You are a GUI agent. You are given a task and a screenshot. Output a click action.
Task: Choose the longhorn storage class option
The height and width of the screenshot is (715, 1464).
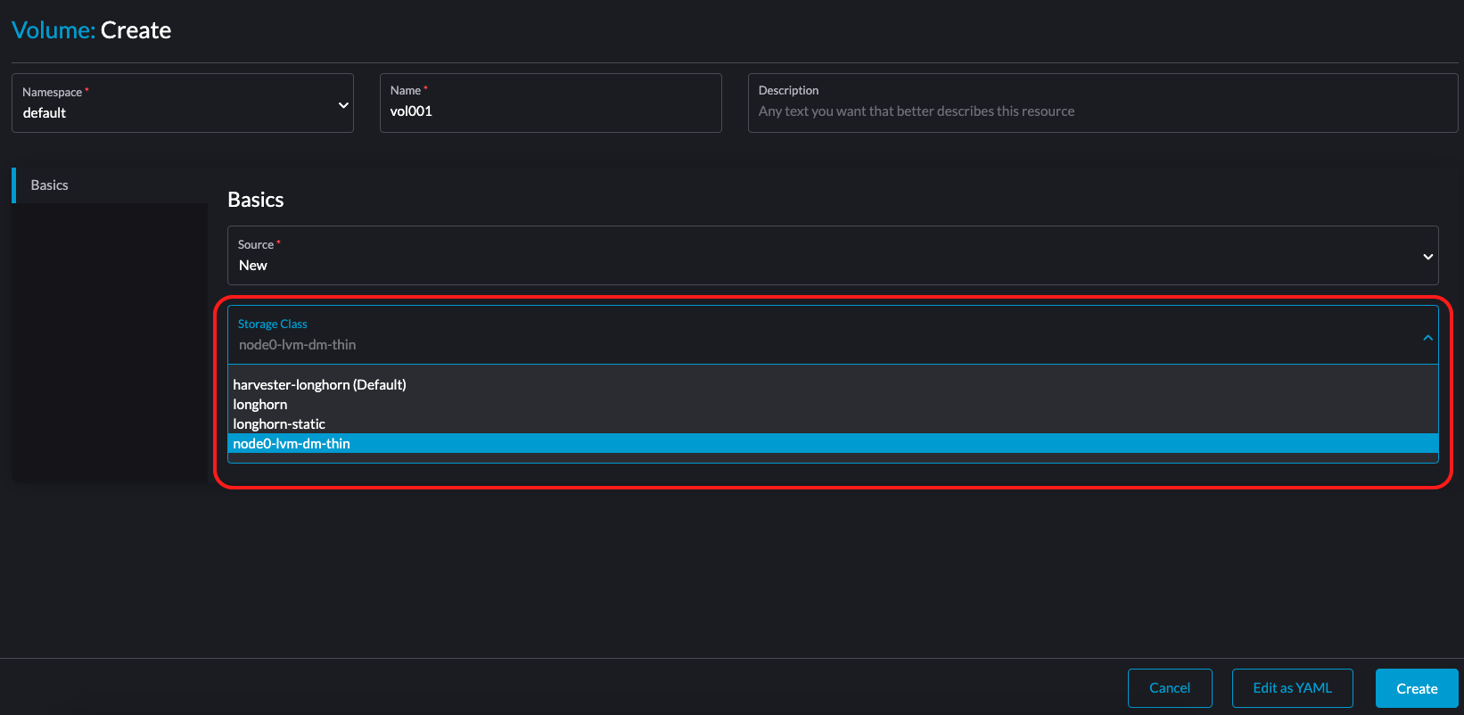tap(260, 405)
